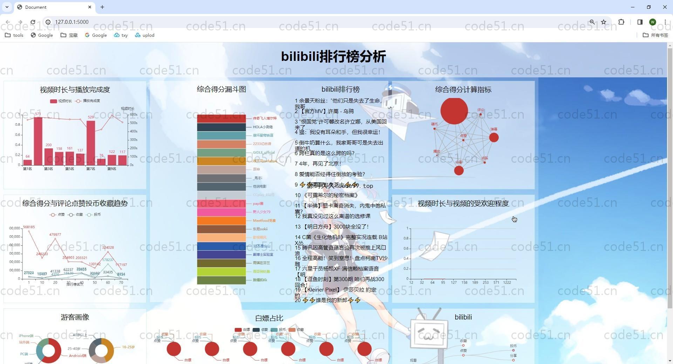Image resolution: width=673 pixels, height=364 pixels.
Task: Open the uplod bookmark
Action: coord(144,35)
